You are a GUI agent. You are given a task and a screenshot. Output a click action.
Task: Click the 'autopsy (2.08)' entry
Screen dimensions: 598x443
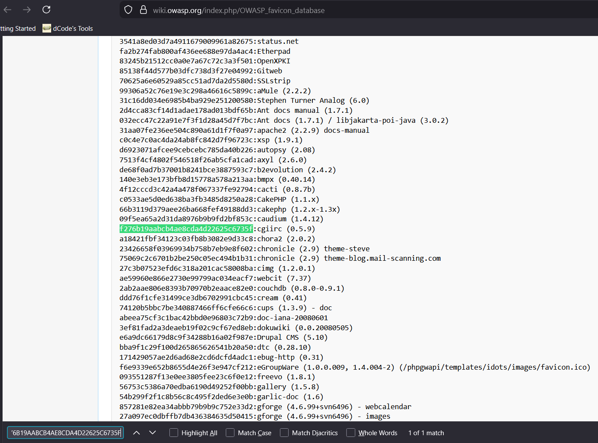(286, 150)
